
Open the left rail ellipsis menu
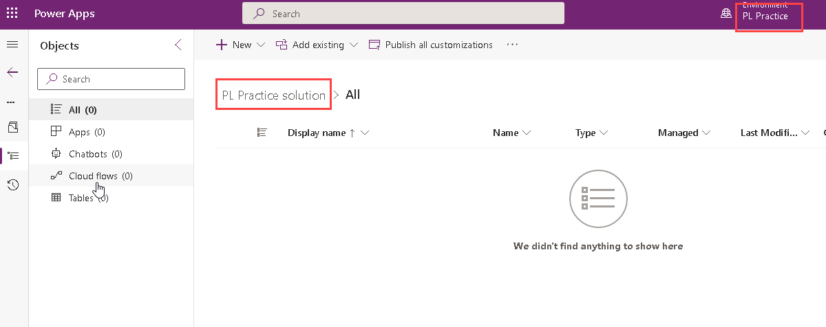click(x=11, y=102)
